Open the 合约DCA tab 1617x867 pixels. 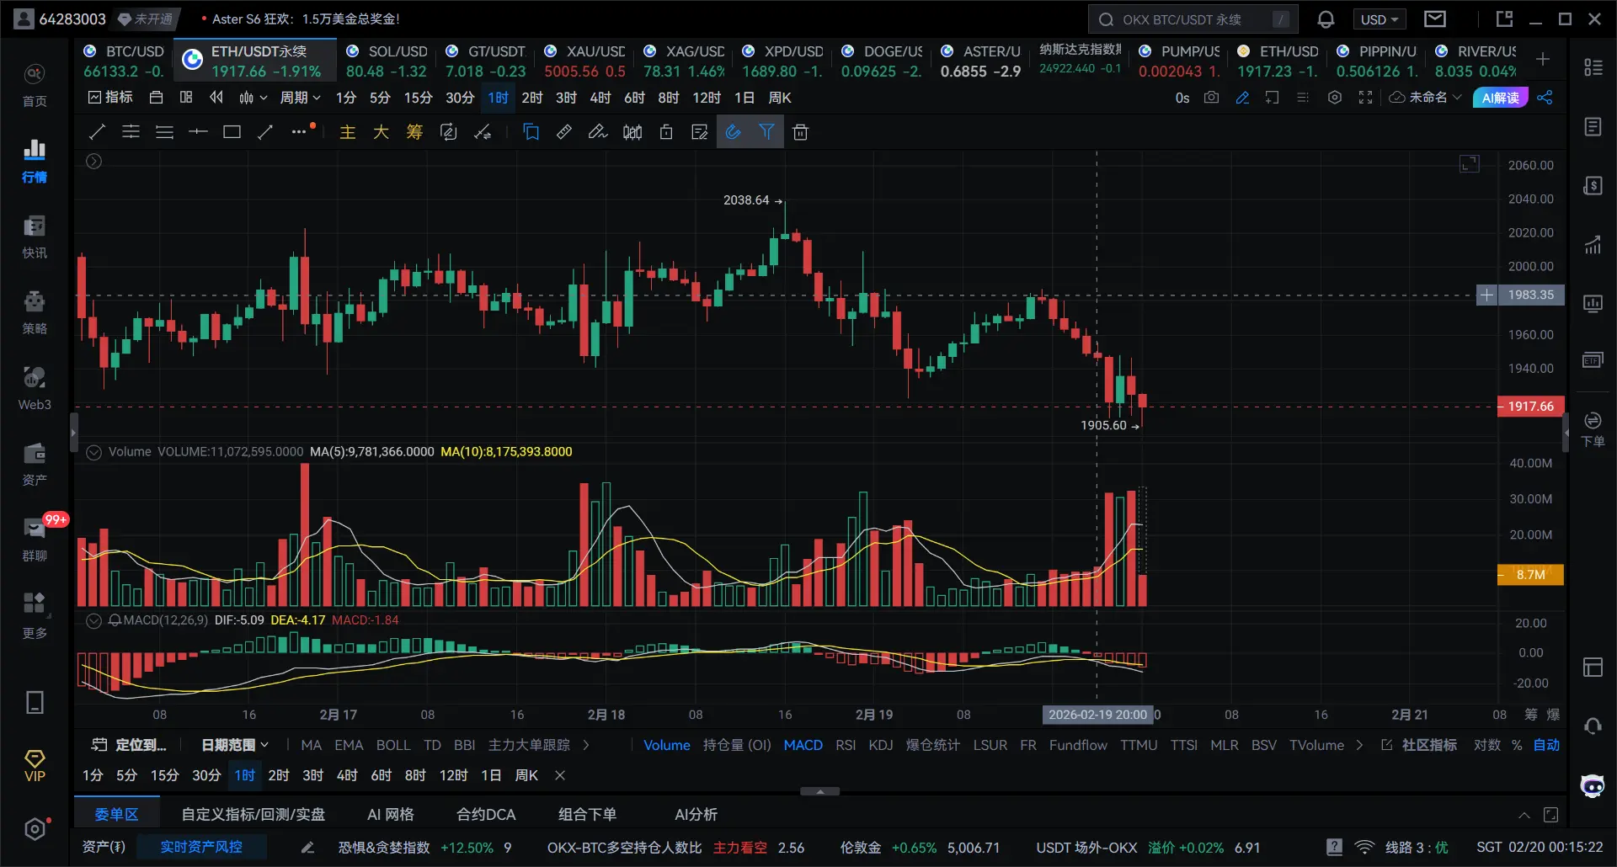(x=486, y=814)
